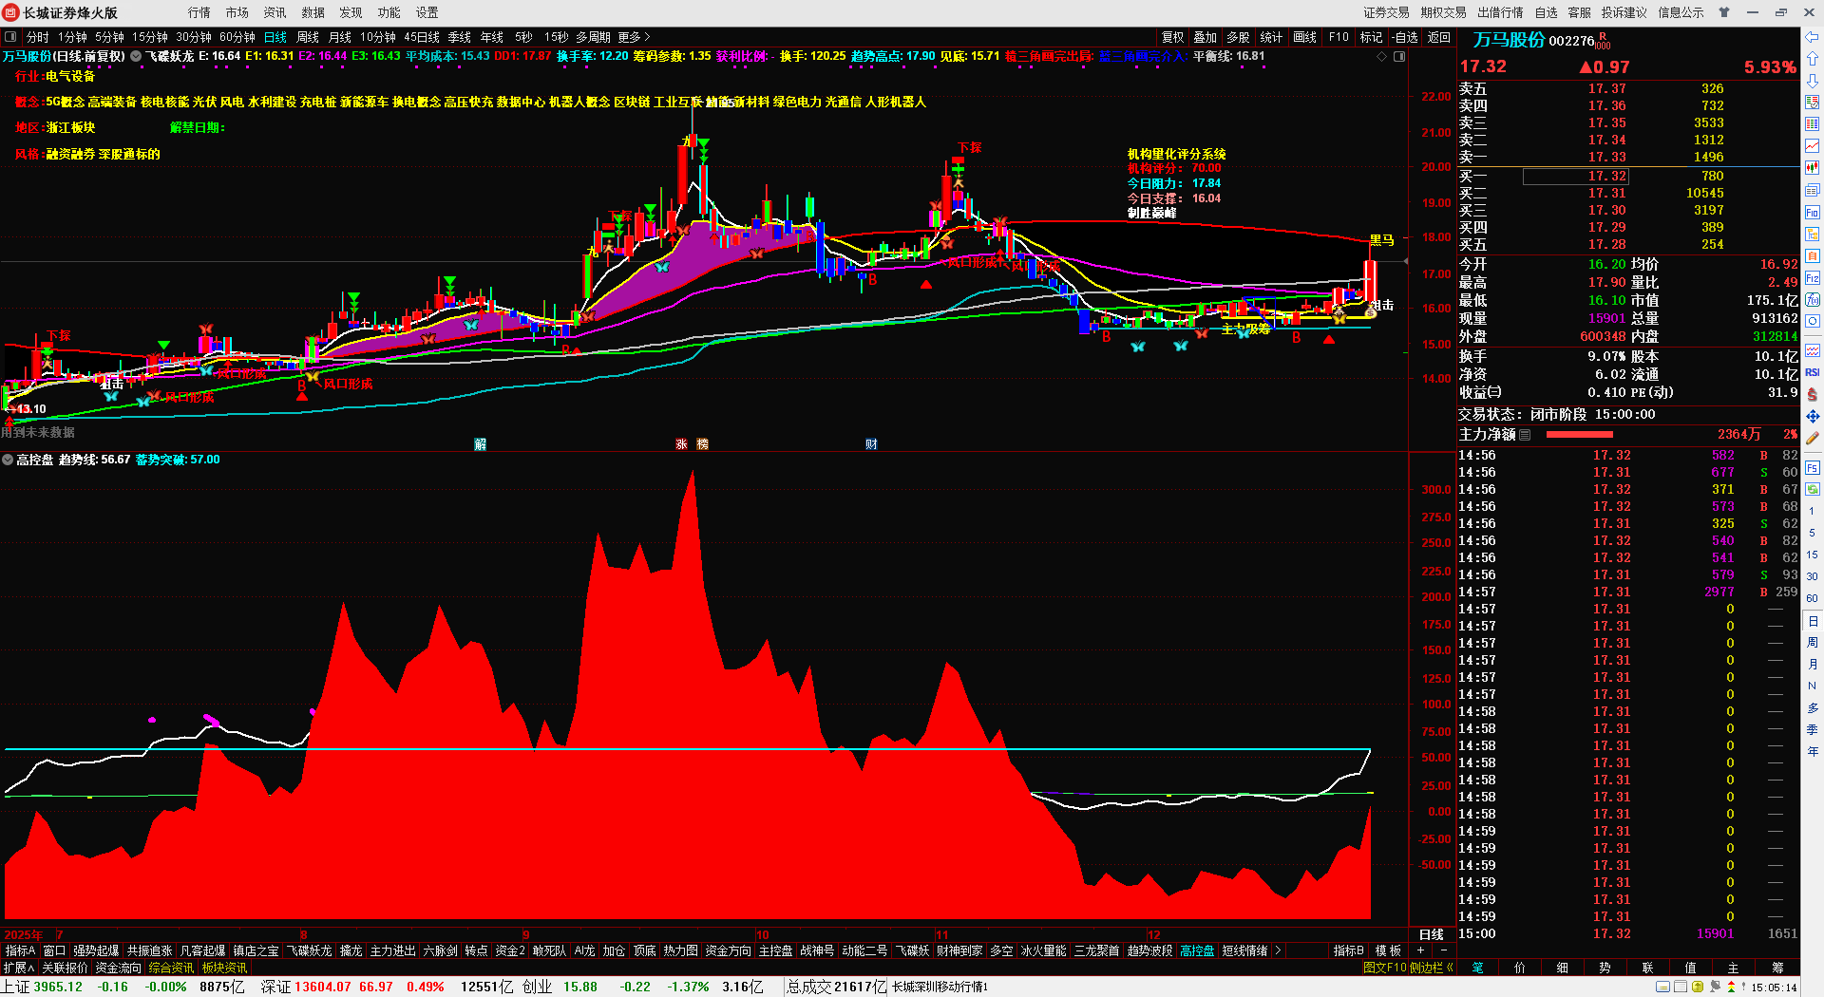Toggle 统计 statistics option
1824x997 pixels.
coord(1271,37)
